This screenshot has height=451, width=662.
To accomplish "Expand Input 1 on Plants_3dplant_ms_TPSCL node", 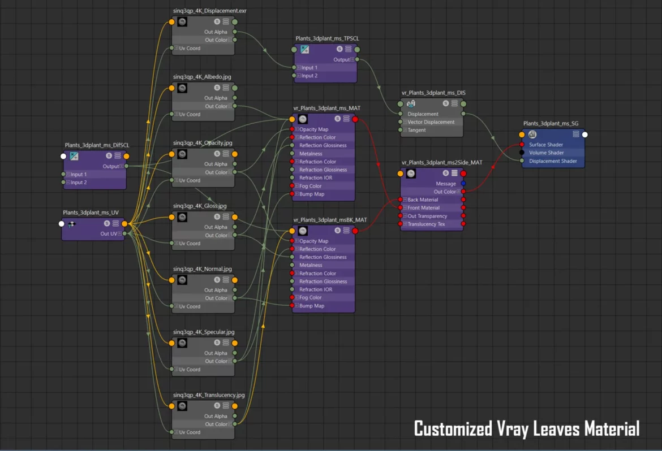I will 298,68.
